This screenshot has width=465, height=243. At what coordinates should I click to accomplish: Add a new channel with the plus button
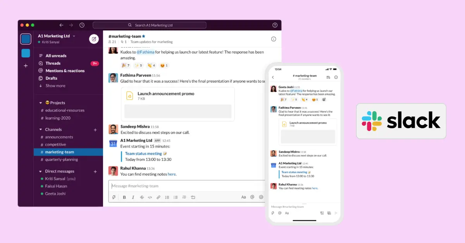[95, 129]
